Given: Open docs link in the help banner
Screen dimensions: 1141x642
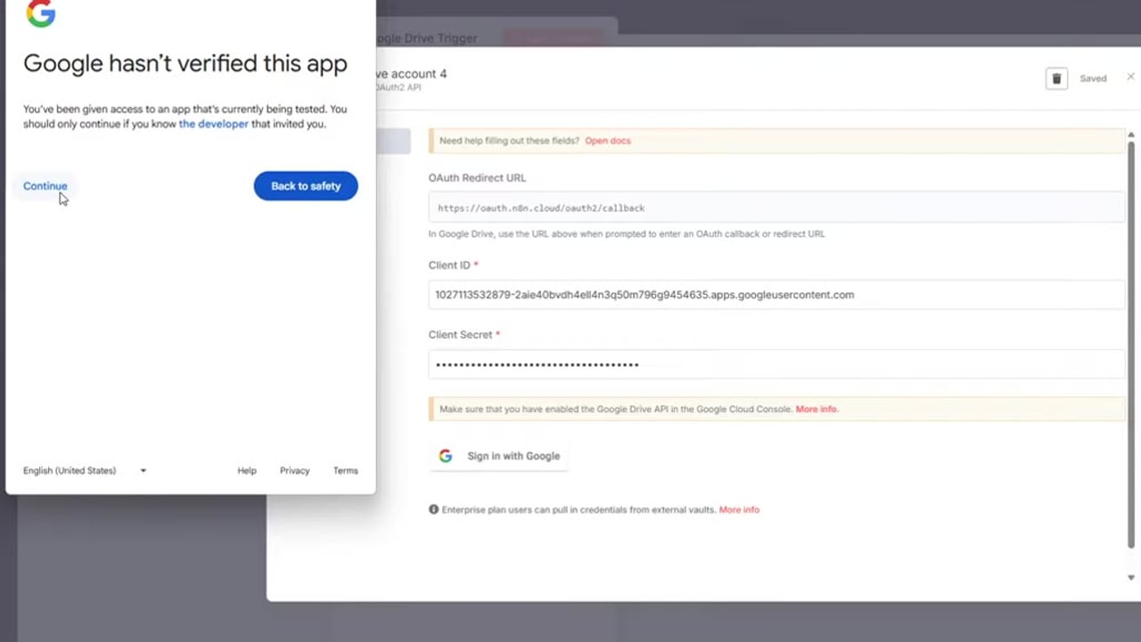Looking at the screenshot, I should 608,141.
